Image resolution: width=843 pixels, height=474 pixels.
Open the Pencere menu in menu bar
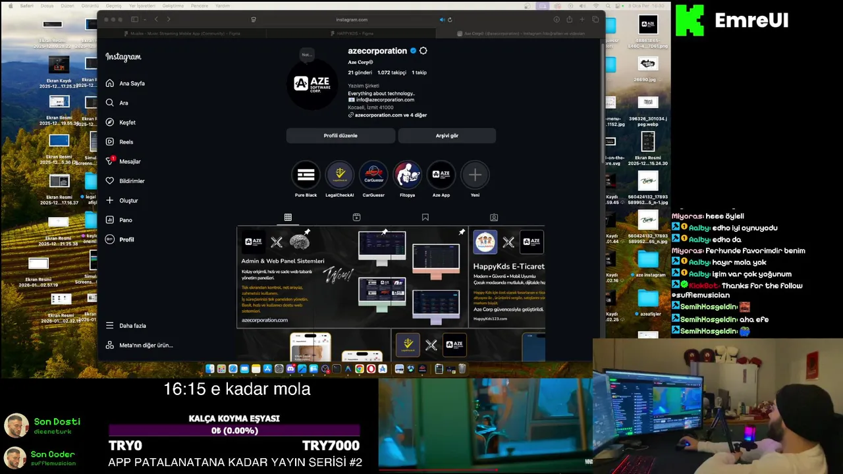(200, 6)
